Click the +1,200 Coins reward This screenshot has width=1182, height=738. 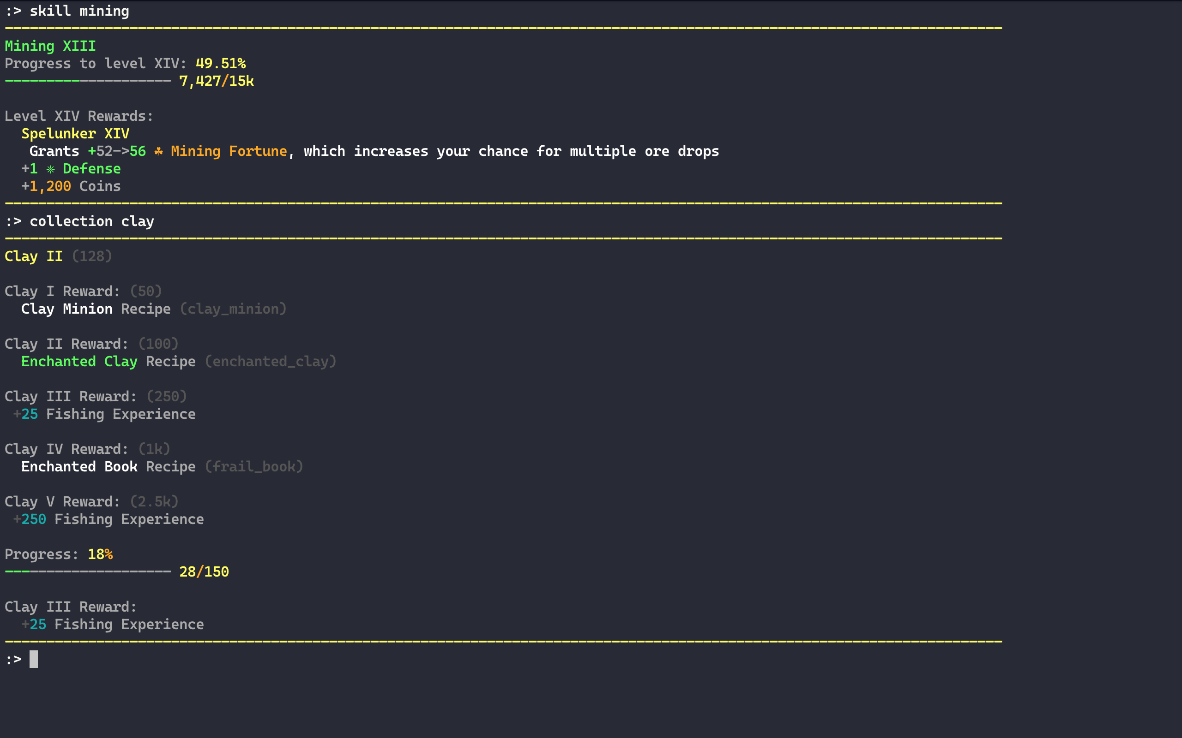[71, 186]
